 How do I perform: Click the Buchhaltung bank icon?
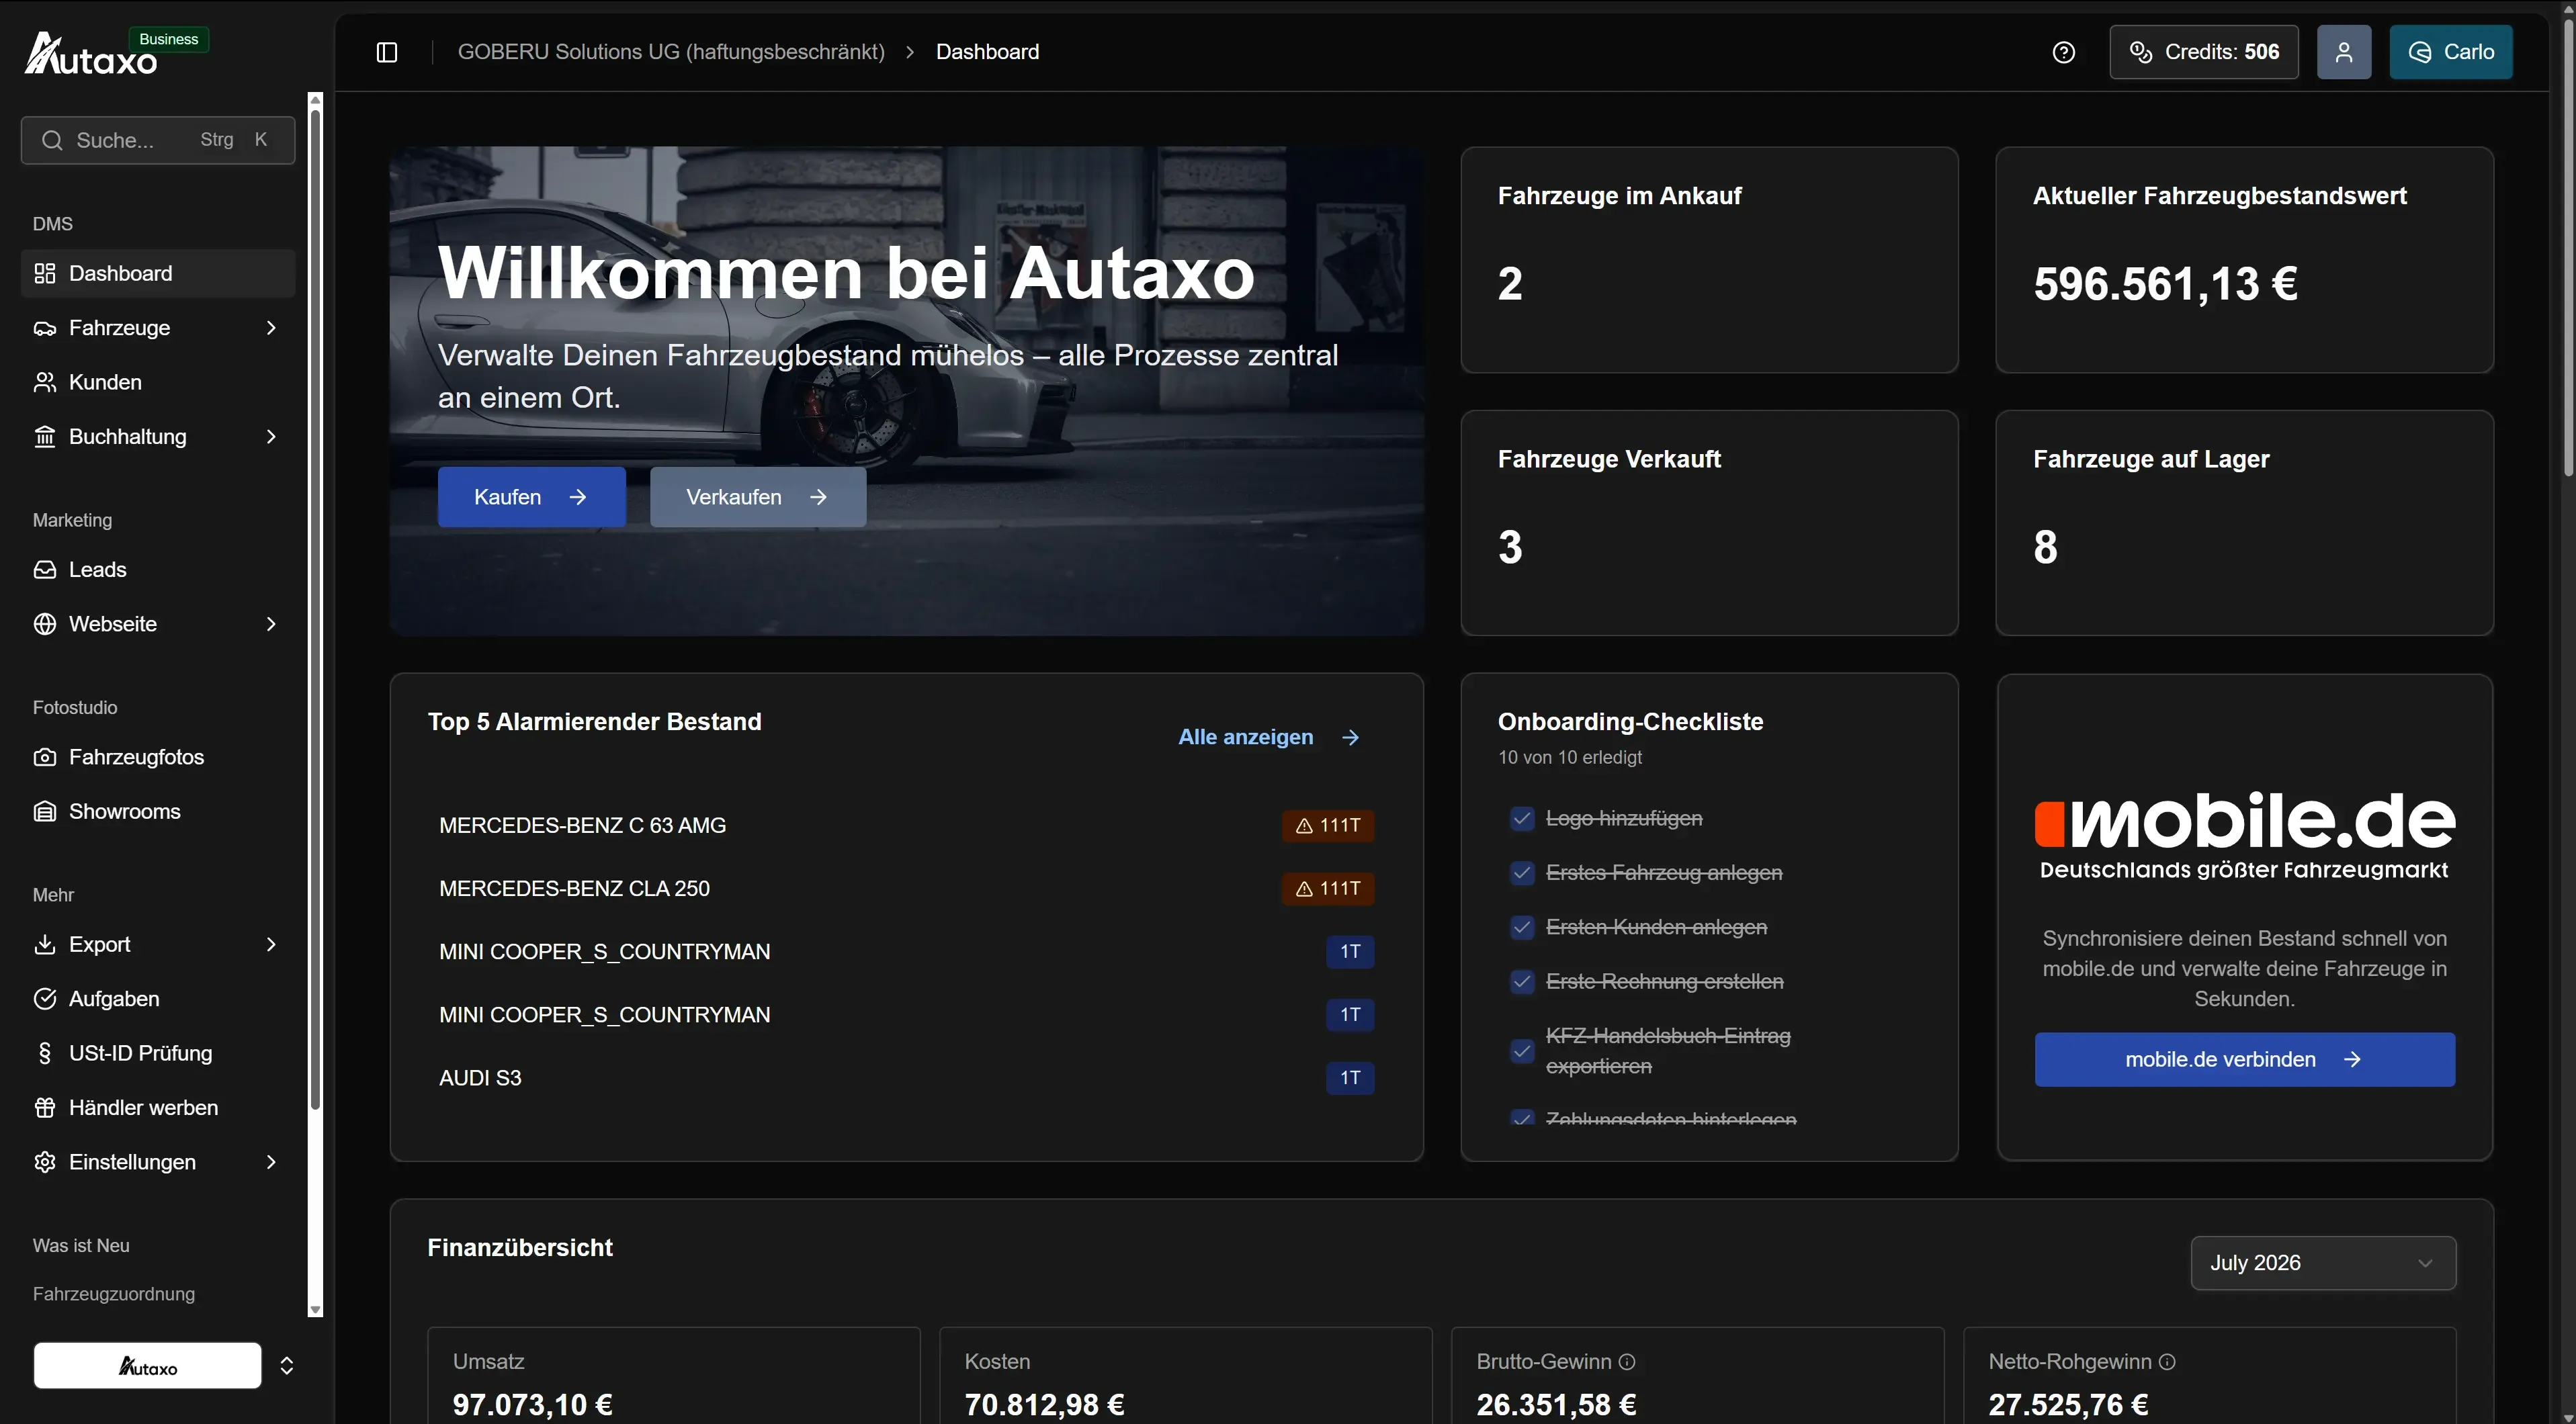point(45,436)
